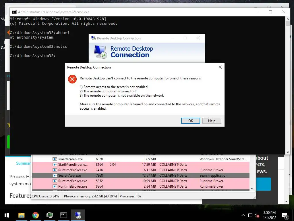Click the cmd.exe title bar icon

[x=14, y=12]
